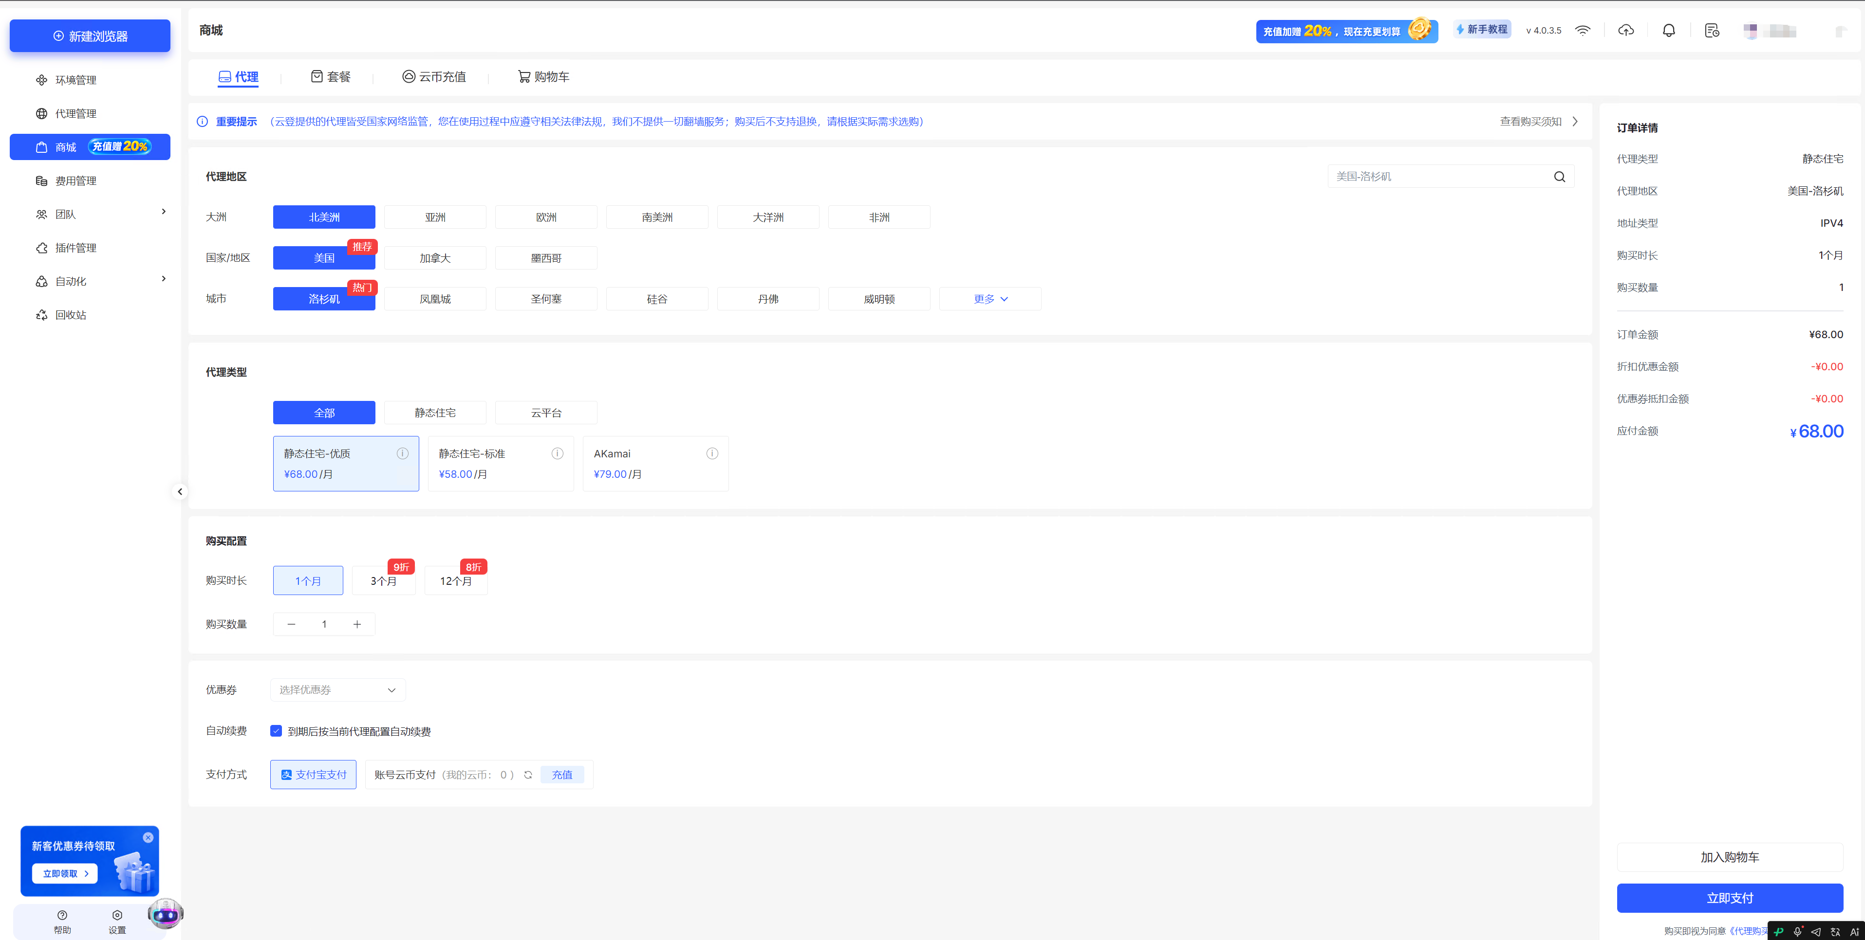Viewport: 1865px width, 940px height.
Task: Switch to the 套餐 tab
Action: (330, 77)
